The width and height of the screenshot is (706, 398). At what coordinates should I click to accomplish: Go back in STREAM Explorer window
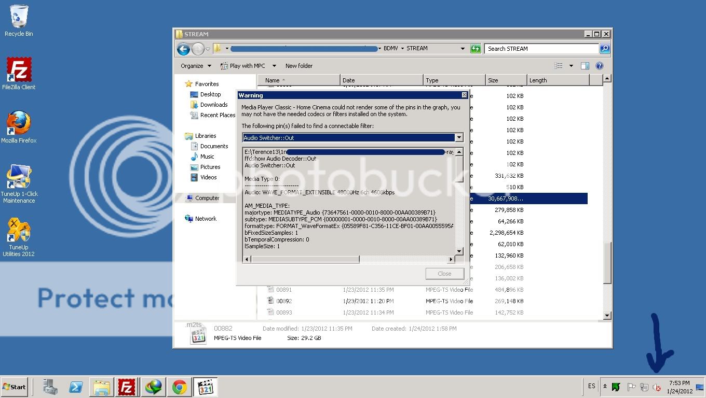183,49
